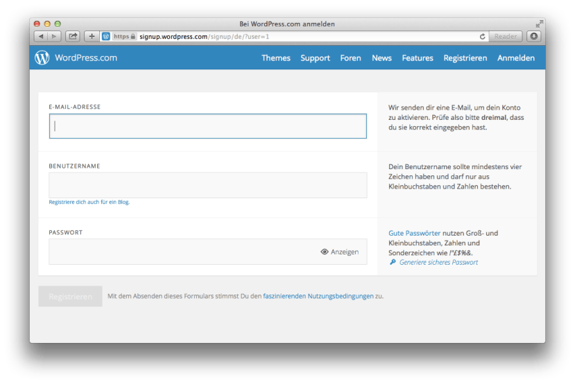575x384 pixels.
Task: Open the Safari downloads button
Action: (x=533, y=36)
